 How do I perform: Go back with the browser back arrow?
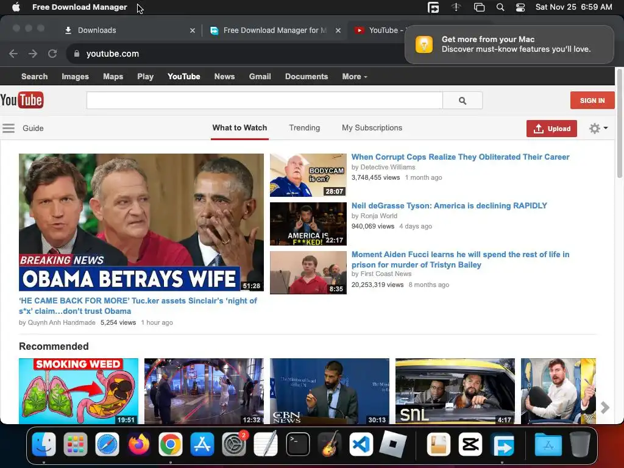[13, 54]
